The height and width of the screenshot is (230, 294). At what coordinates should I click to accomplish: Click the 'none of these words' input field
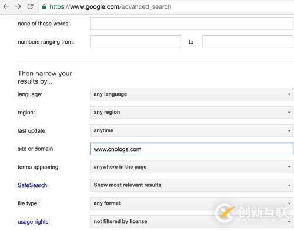click(x=192, y=24)
